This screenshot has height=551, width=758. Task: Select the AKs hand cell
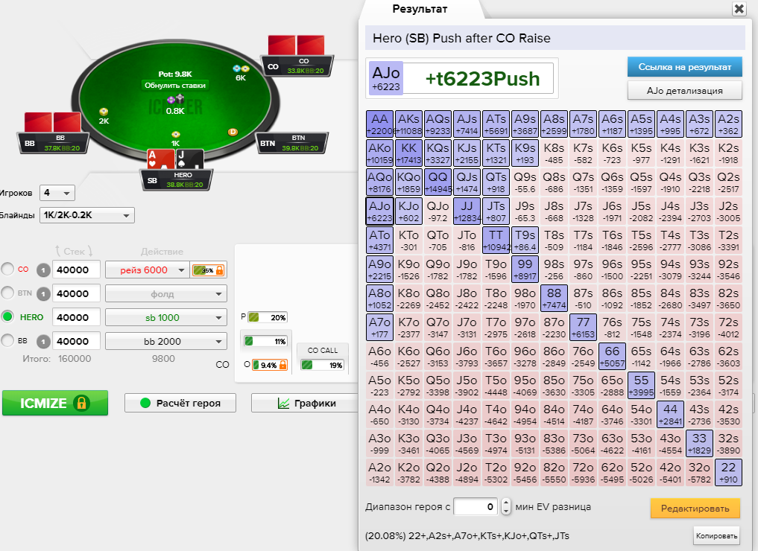[408, 124]
